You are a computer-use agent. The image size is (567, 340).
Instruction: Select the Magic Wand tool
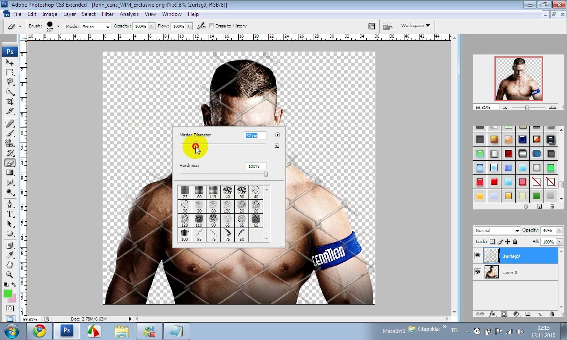(10, 92)
